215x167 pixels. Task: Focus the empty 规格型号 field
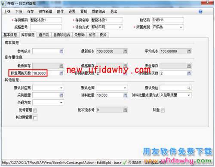[x=46, y=27]
